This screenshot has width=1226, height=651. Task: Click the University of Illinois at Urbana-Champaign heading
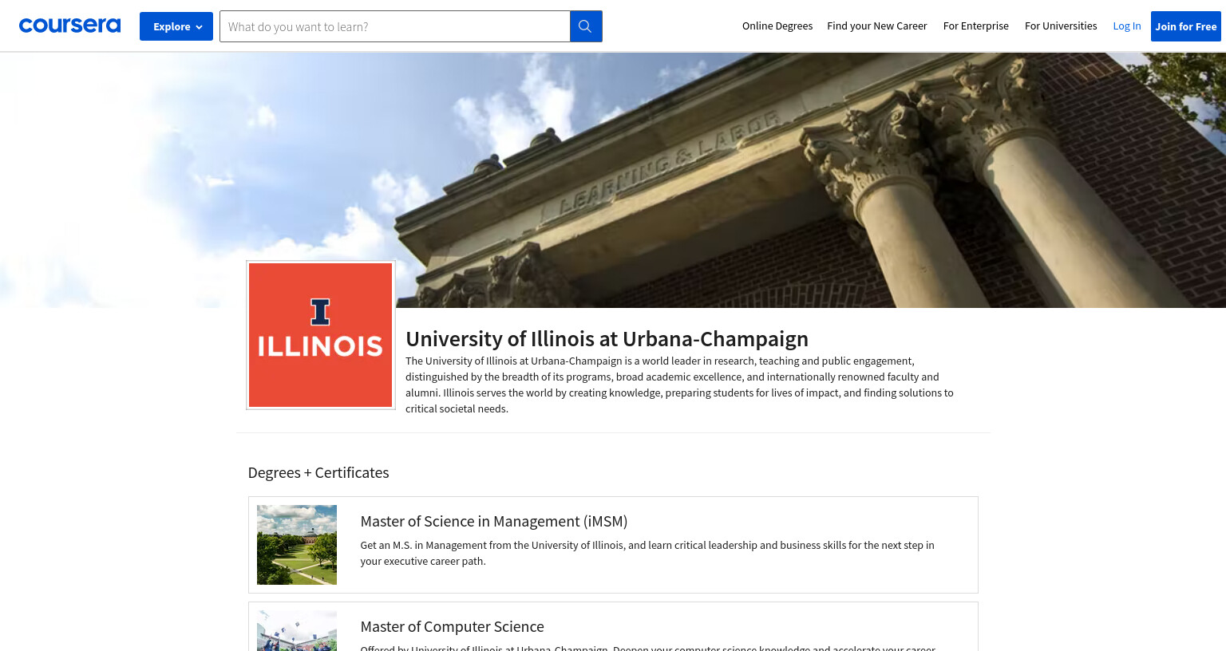[607, 339]
